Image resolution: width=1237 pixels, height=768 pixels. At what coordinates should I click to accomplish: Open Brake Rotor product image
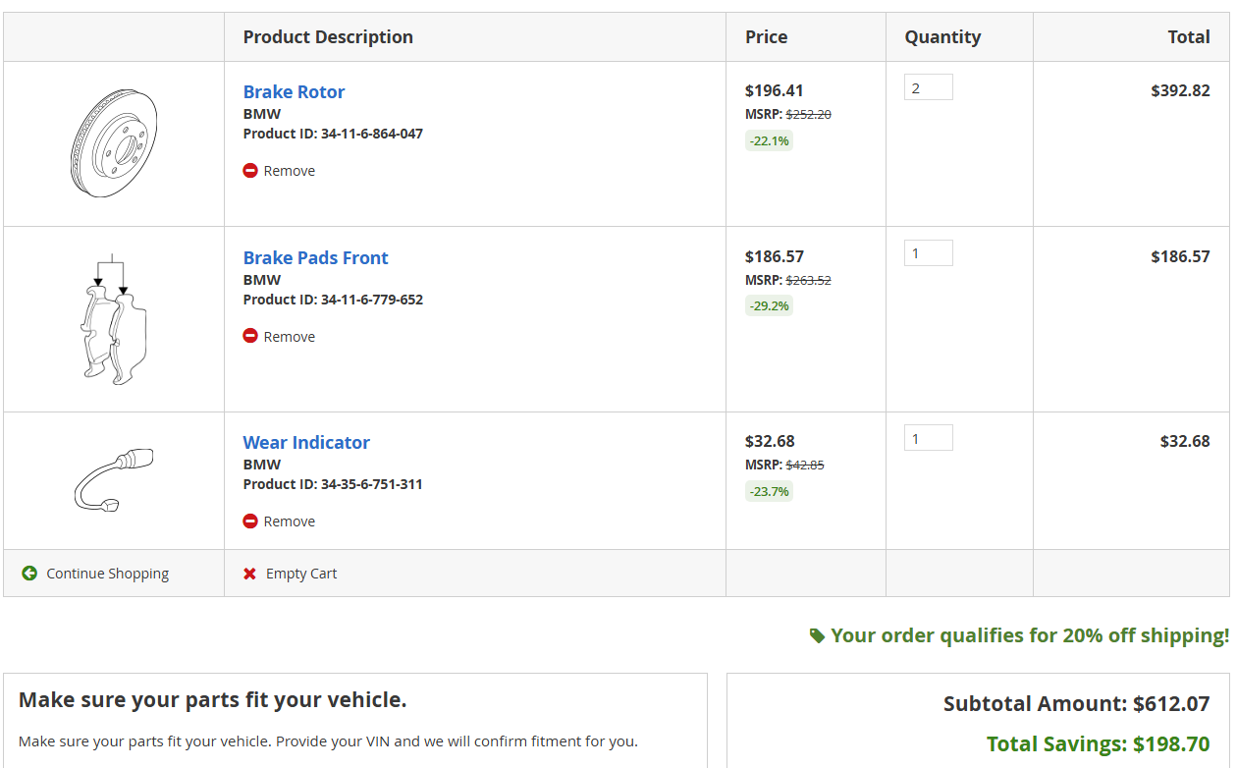click(114, 144)
